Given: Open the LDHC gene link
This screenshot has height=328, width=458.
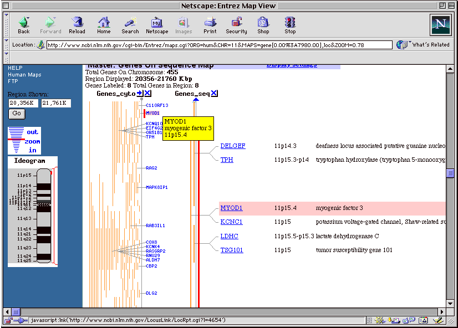Looking at the screenshot, I should click(230, 236).
